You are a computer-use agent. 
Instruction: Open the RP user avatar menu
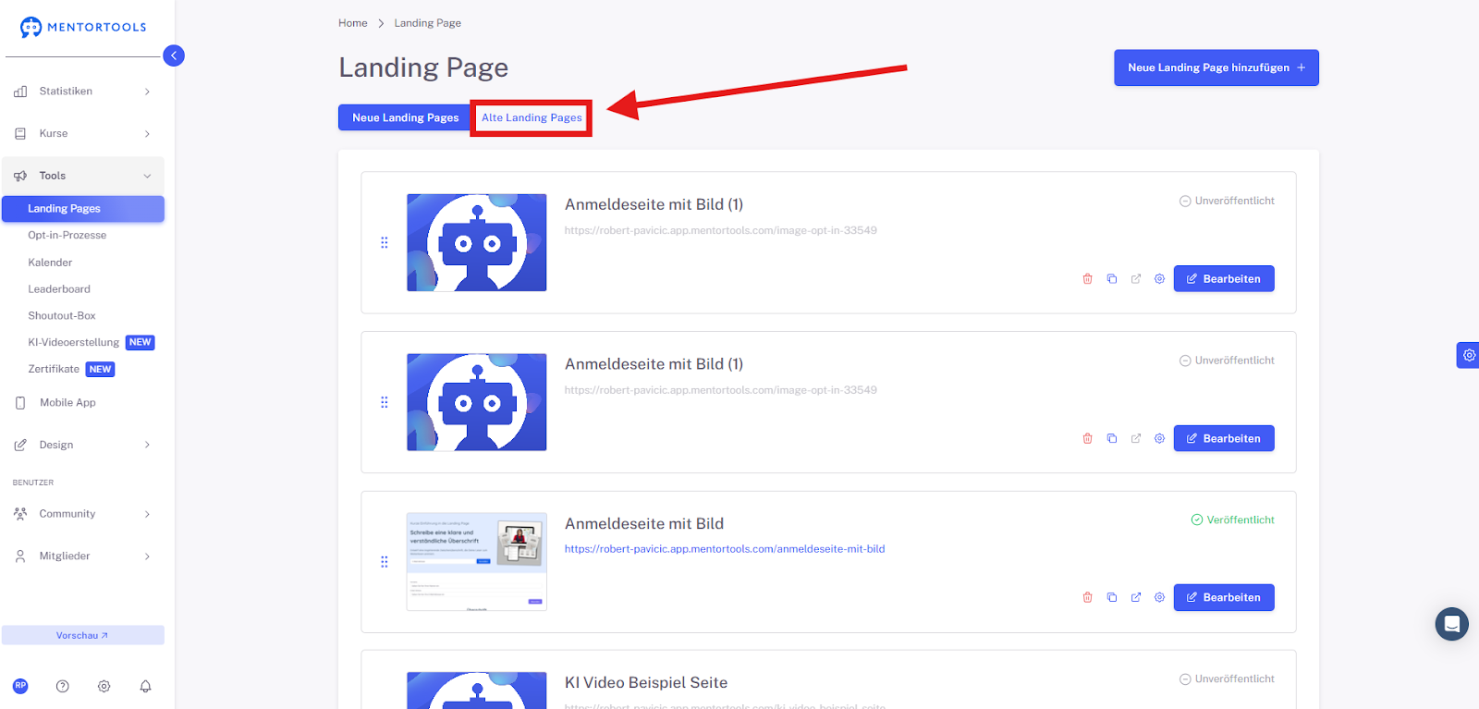click(x=20, y=686)
